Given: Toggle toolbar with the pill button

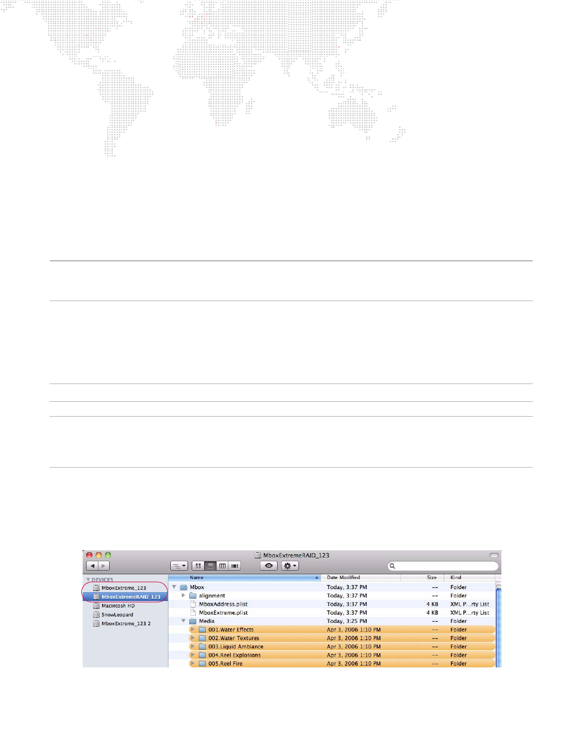Looking at the screenshot, I should point(494,555).
